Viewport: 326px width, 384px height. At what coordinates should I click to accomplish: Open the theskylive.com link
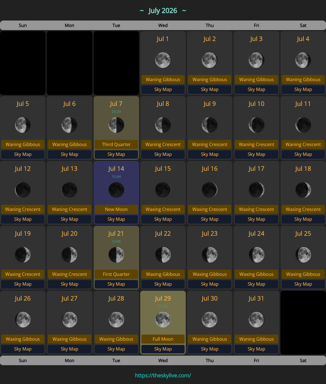pyautogui.click(x=163, y=375)
